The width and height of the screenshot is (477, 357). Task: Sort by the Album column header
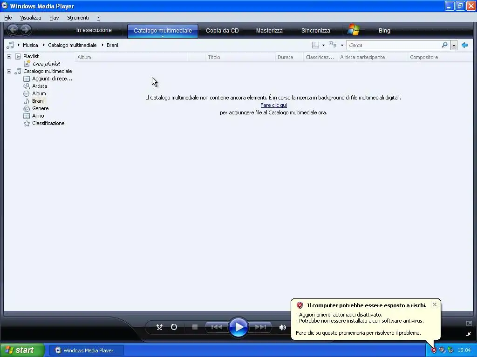[x=131, y=57]
